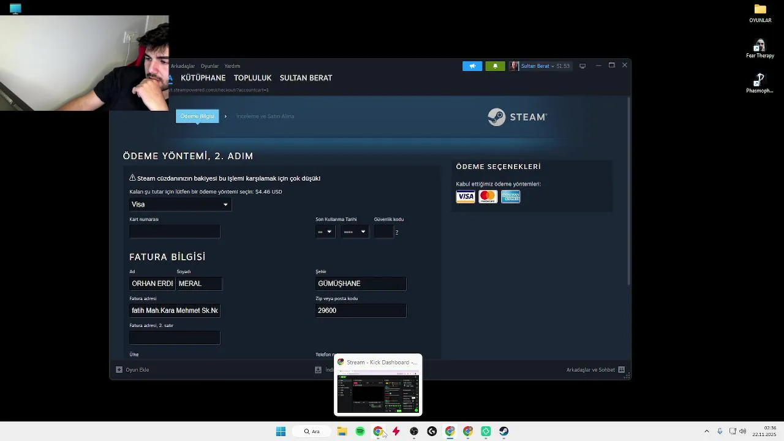Click the blue Steam announcements megaphone icon

pyautogui.click(x=472, y=66)
